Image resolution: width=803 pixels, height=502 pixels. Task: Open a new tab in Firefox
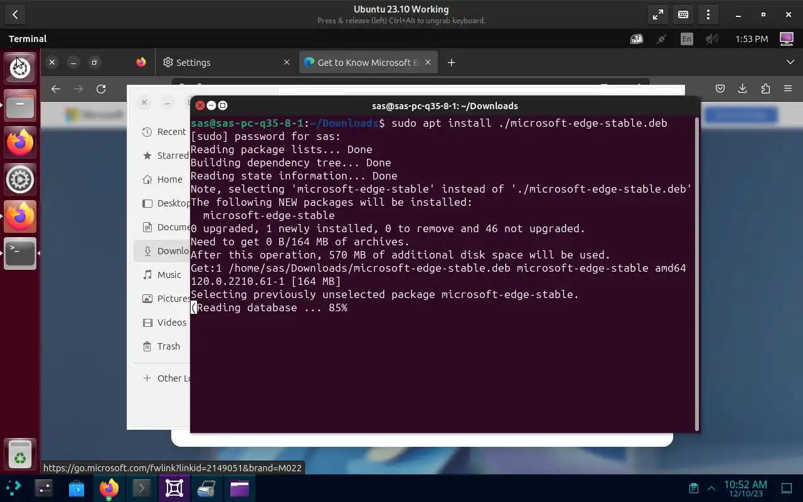click(x=451, y=62)
